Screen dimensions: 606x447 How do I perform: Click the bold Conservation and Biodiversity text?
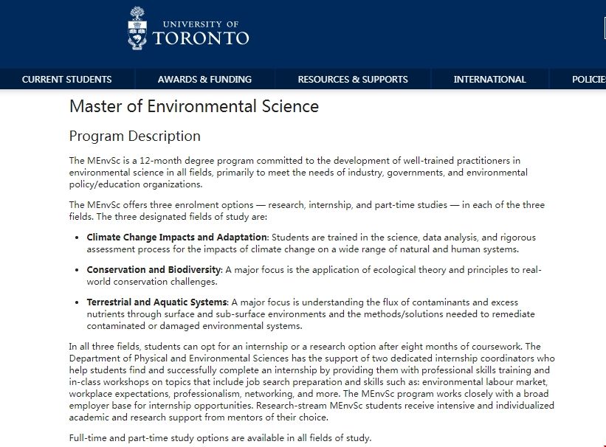[x=154, y=270]
